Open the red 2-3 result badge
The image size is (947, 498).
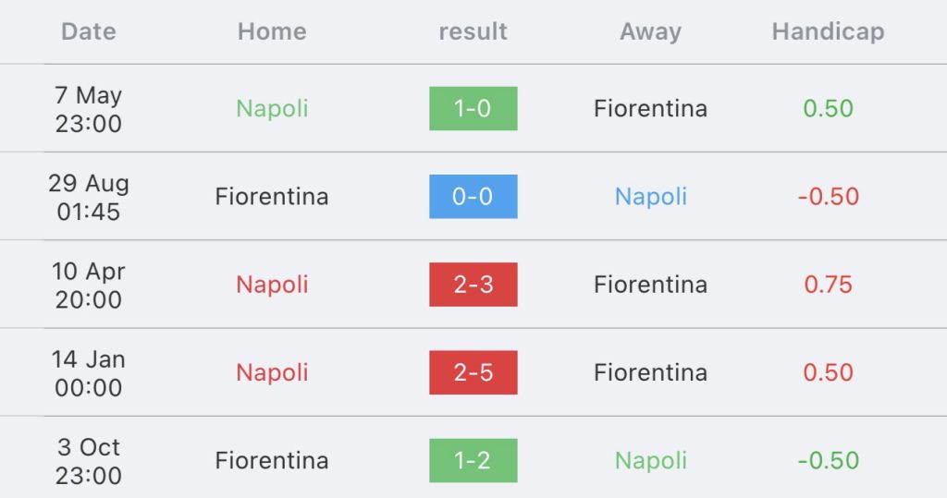click(x=473, y=285)
